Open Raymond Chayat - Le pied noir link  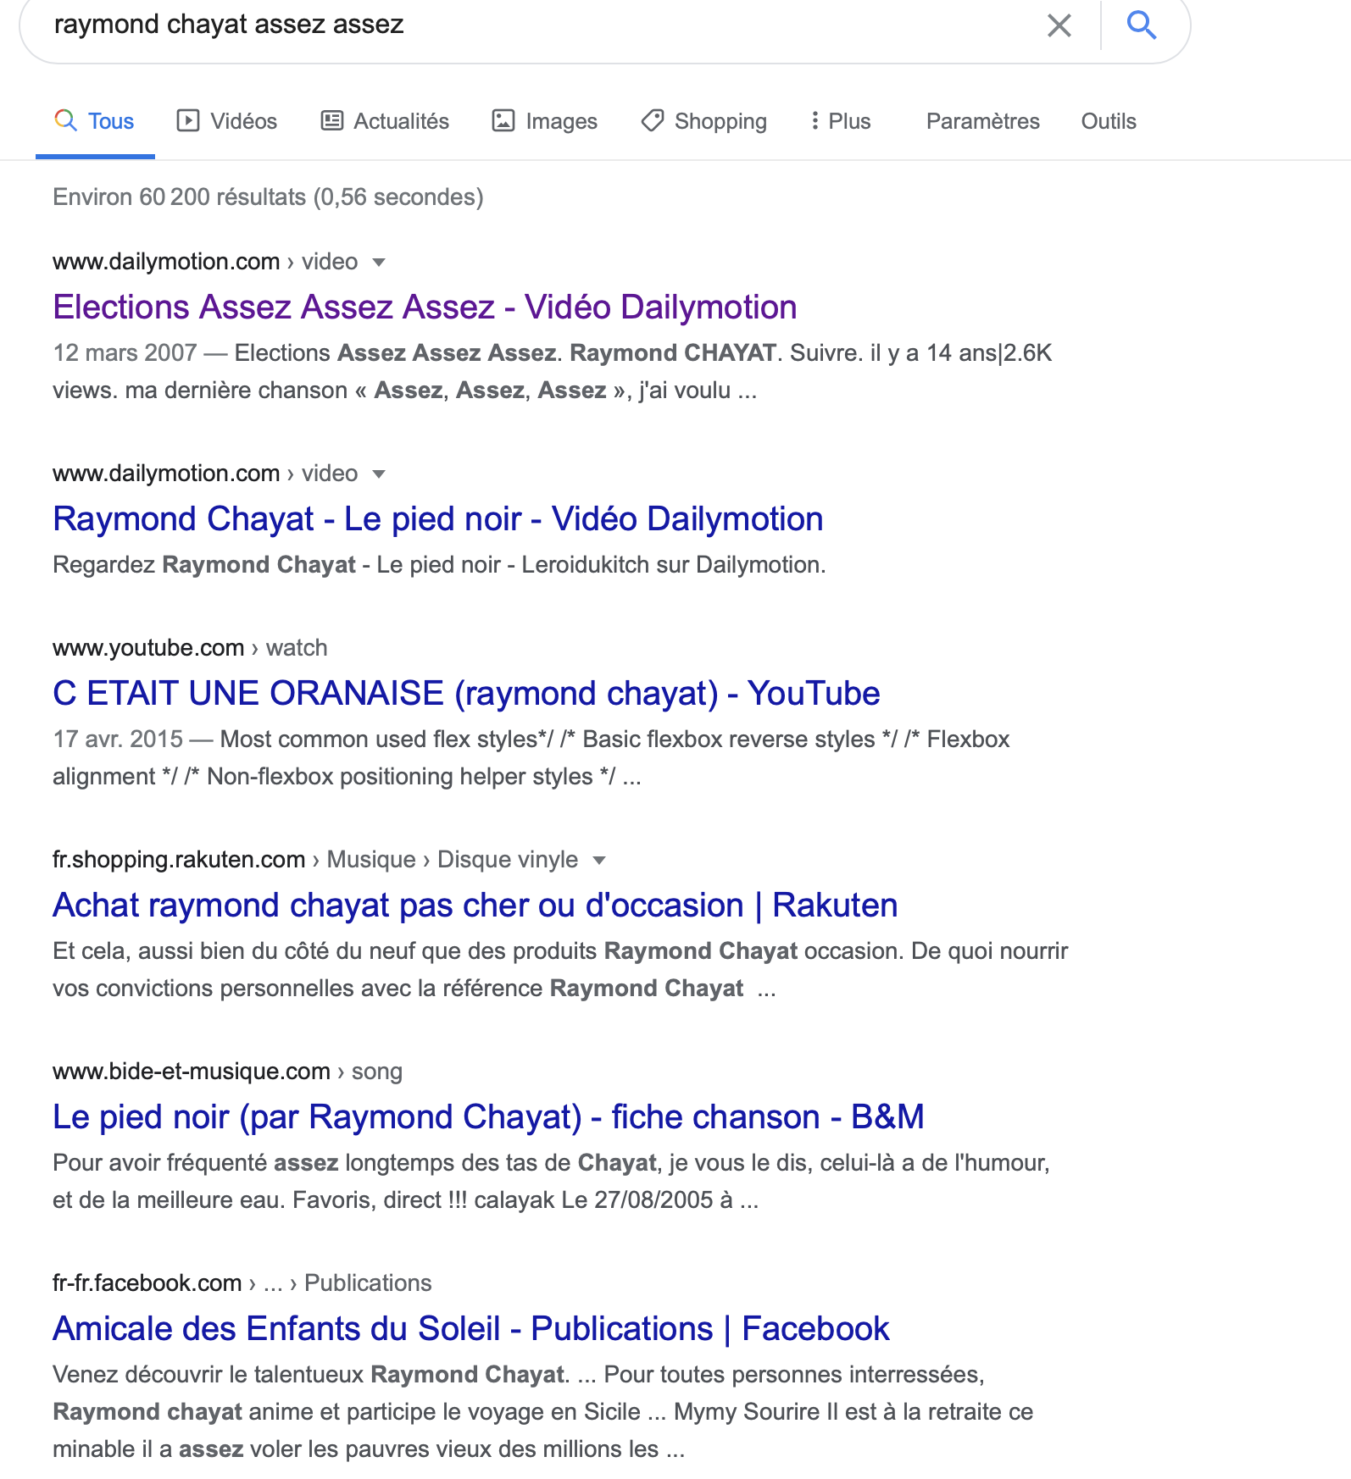437,519
